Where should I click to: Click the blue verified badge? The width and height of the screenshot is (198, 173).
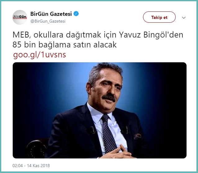76,14
